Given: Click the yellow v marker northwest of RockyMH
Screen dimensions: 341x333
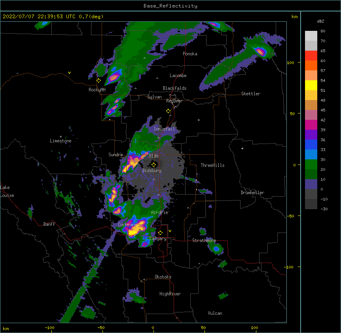Looking at the screenshot, I should (x=69, y=73).
